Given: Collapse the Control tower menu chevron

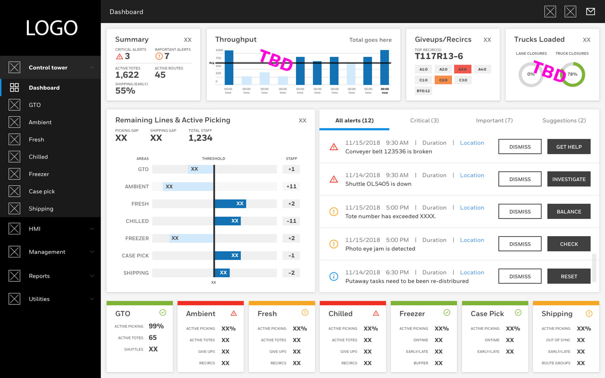Looking at the screenshot, I should coord(92,67).
